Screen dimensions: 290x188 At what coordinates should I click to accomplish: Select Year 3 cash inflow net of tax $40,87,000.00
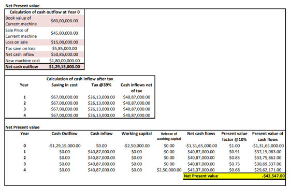click(137, 109)
